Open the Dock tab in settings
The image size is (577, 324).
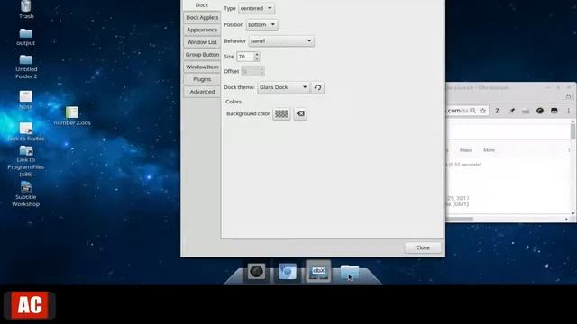[x=202, y=5]
